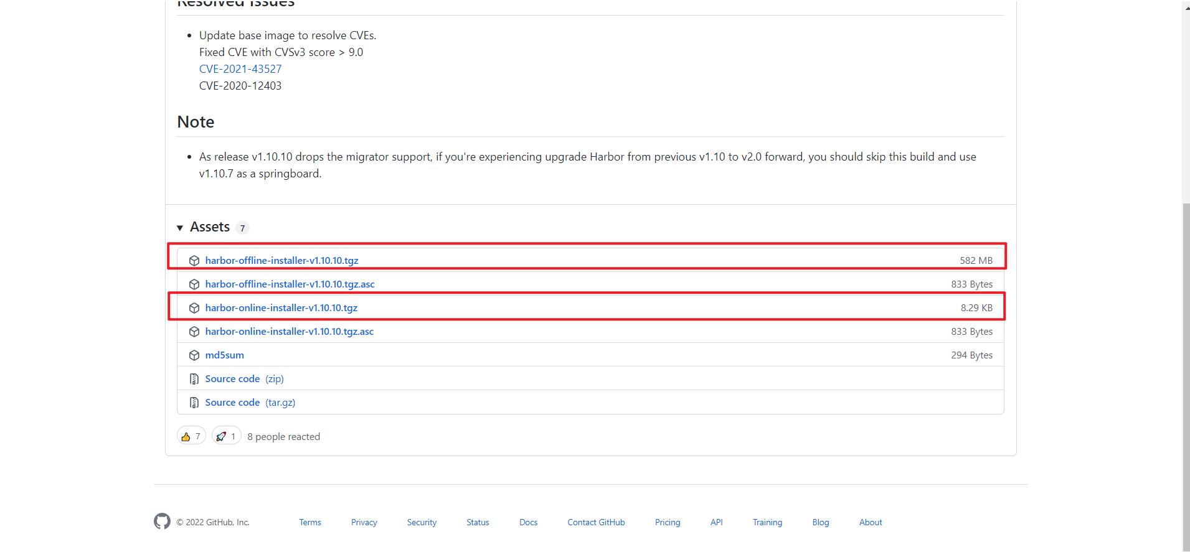This screenshot has height=552, width=1190.
Task: Open the Terms footer link
Action: pyautogui.click(x=310, y=522)
